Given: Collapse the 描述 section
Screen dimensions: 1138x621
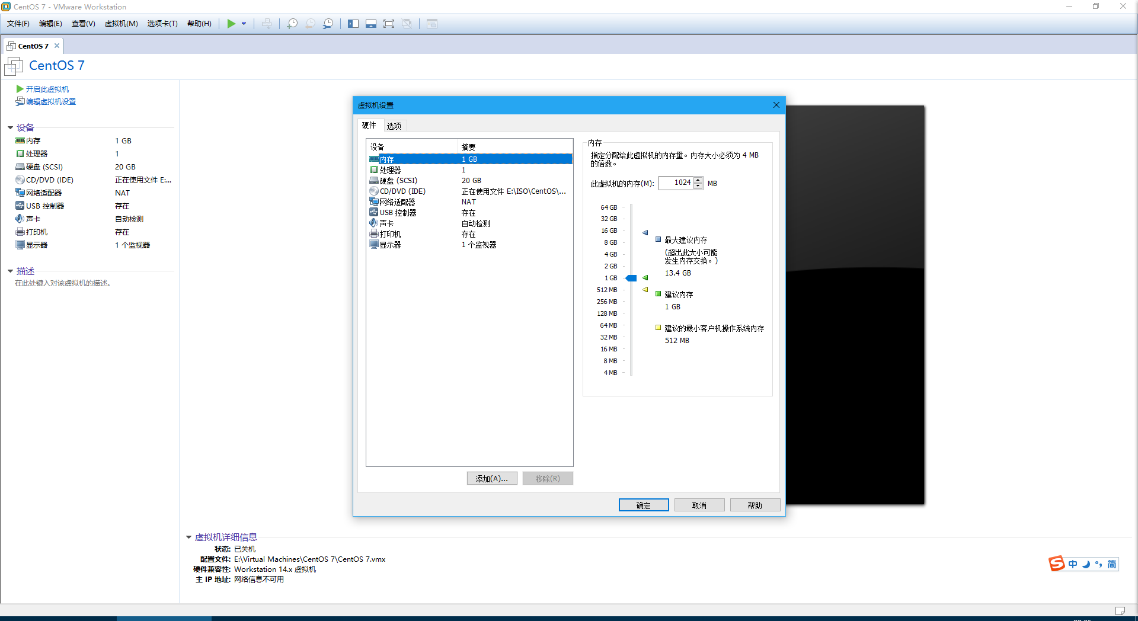Looking at the screenshot, I should [x=10, y=271].
